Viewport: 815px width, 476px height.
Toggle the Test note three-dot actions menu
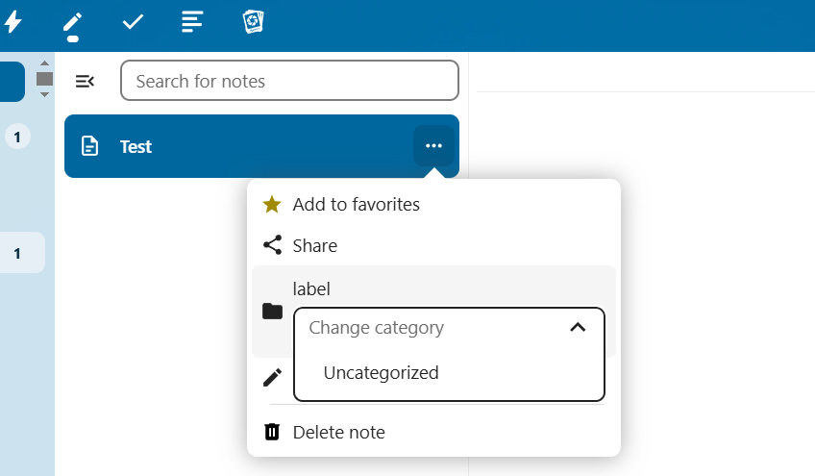[x=433, y=146]
